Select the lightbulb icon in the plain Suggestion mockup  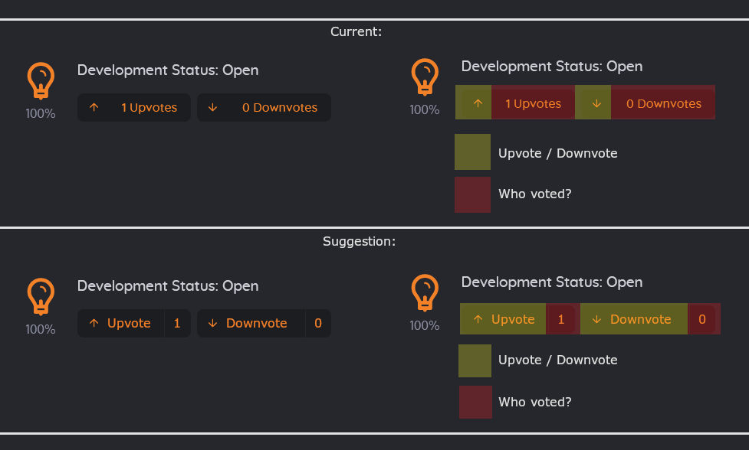tap(41, 296)
